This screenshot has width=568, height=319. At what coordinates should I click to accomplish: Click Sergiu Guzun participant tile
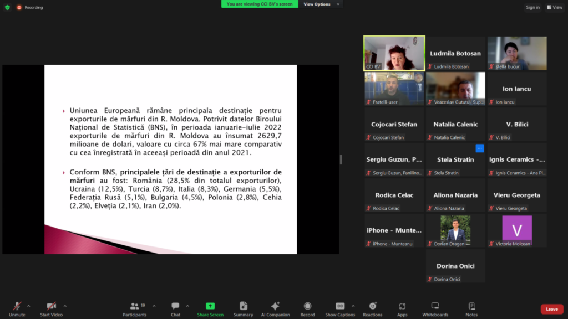[x=394, y=159]
